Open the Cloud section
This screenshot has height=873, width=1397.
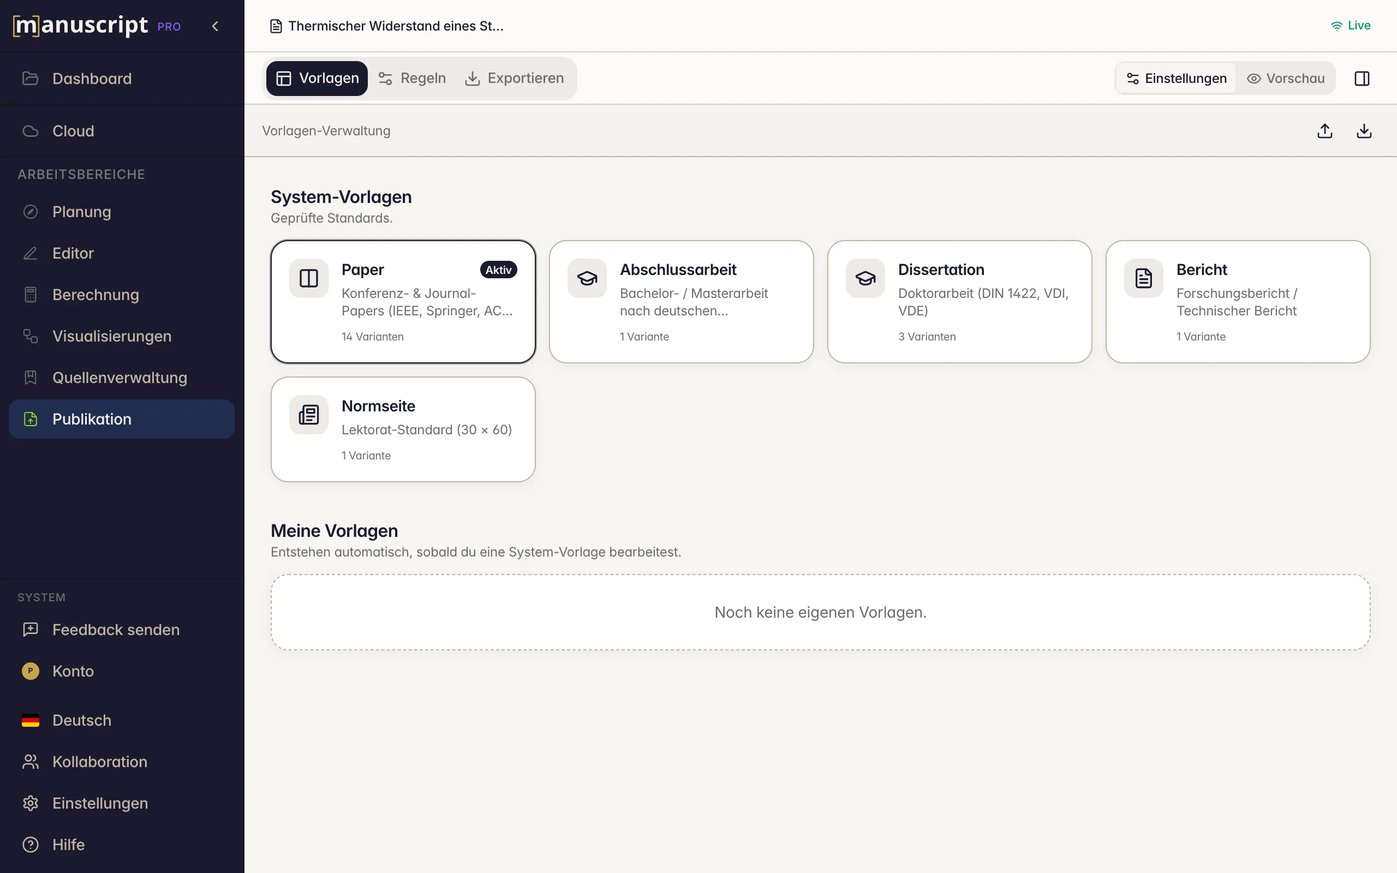click(122, 131)
